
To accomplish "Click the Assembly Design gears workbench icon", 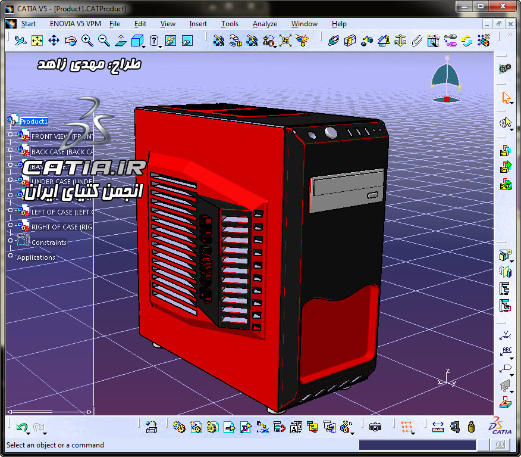I will (x=505, y=69).
